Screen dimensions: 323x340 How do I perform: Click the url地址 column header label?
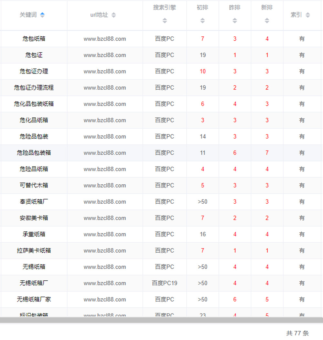point(99,15)
